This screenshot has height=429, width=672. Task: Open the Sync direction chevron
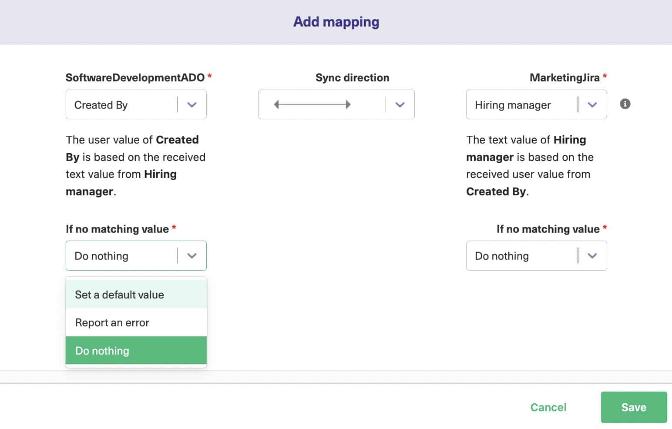pos(400,104)
